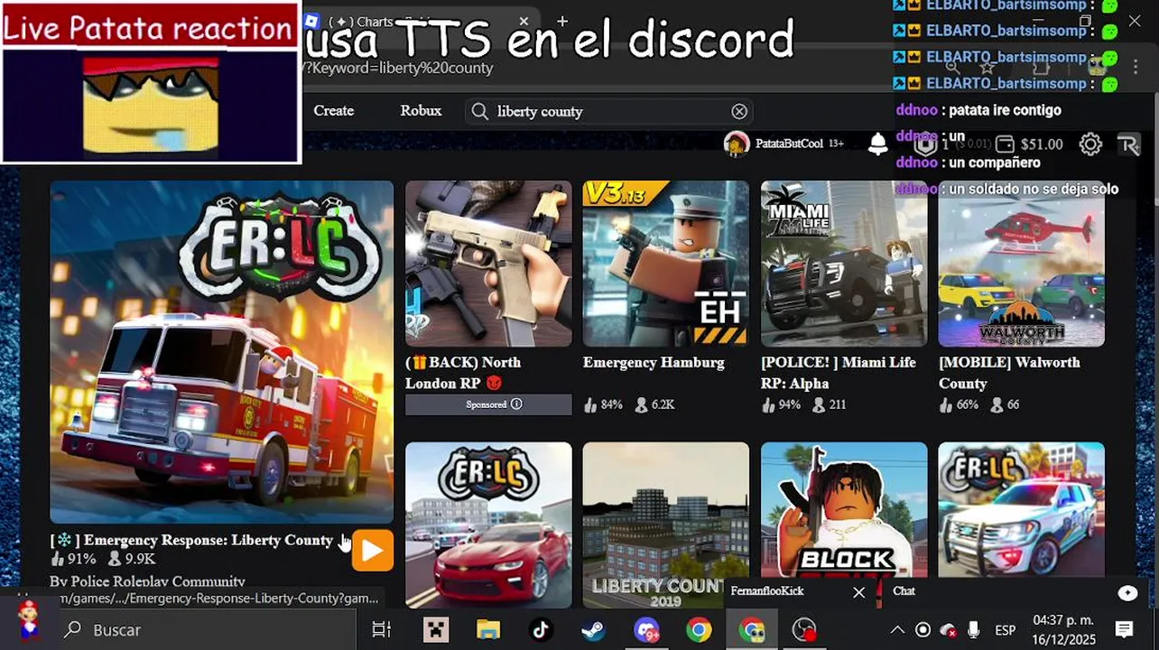Click the Windows Buscar search box
The height and width of the screenshot is (650, 1159).
pyautogui.click(x=208, y=629)
